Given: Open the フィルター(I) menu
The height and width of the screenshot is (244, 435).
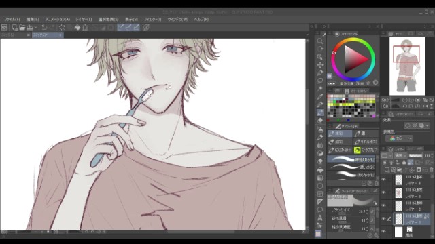Looking at the screenshot, I should coord(152,20).
